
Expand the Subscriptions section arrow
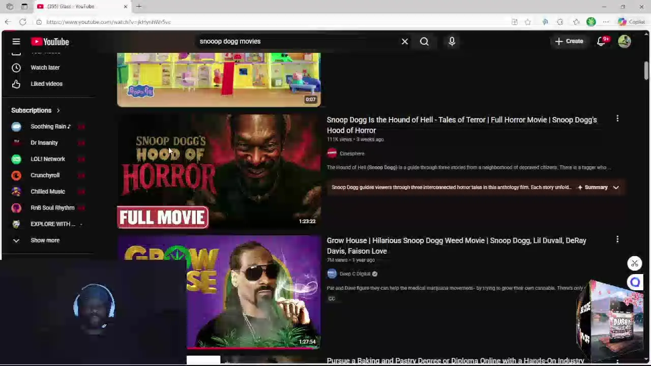(x=58, y=110)
